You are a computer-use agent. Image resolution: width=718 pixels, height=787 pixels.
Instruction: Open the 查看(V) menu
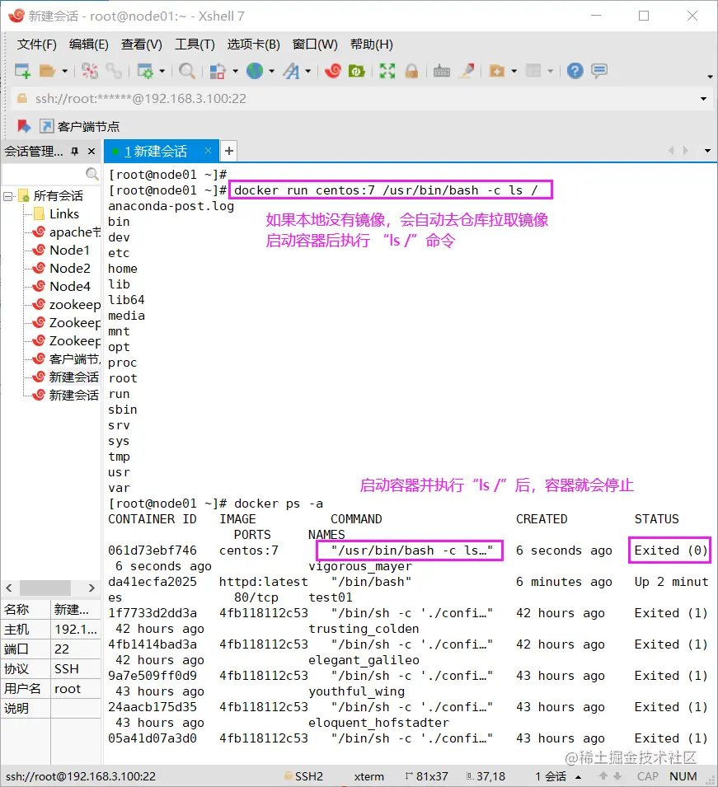141,45
